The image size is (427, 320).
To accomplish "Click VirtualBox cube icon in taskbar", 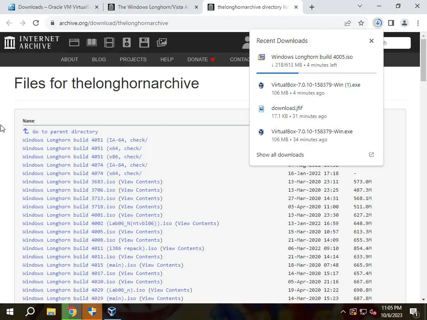I will (112, 312).
